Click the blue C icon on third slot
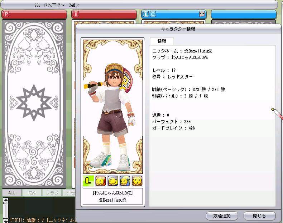The image size is (283, 223). [x=153, y=14]
